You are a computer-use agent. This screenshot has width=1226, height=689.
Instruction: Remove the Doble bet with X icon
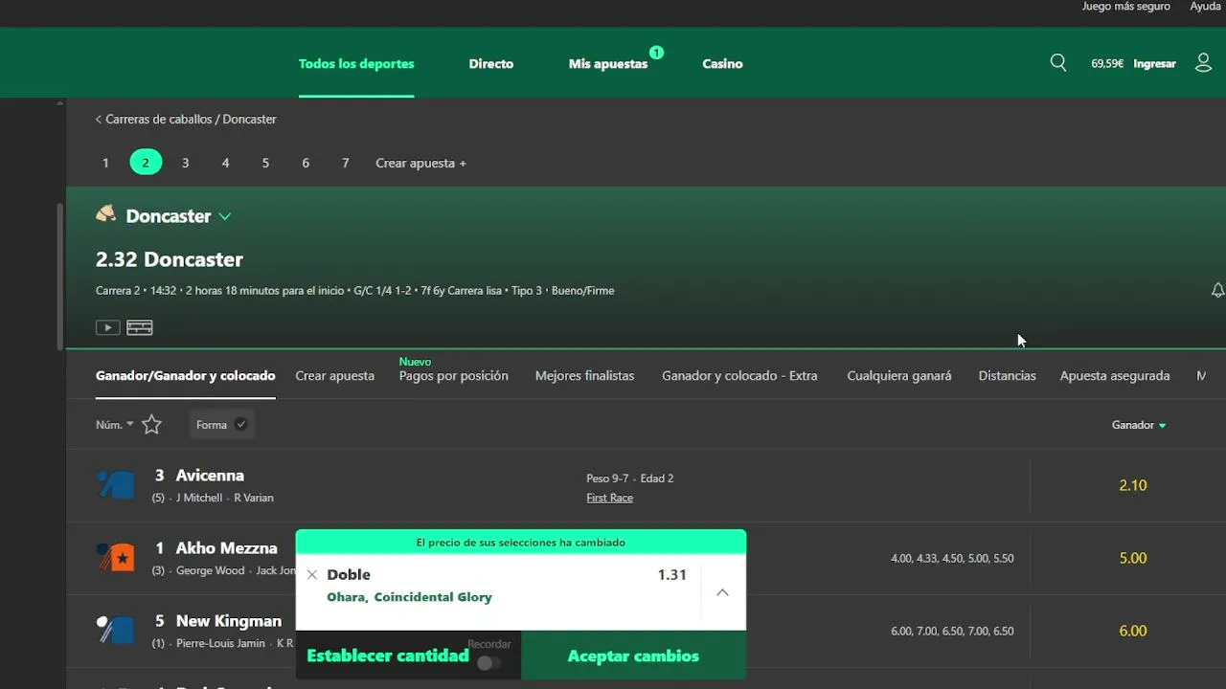coord(312,575)
